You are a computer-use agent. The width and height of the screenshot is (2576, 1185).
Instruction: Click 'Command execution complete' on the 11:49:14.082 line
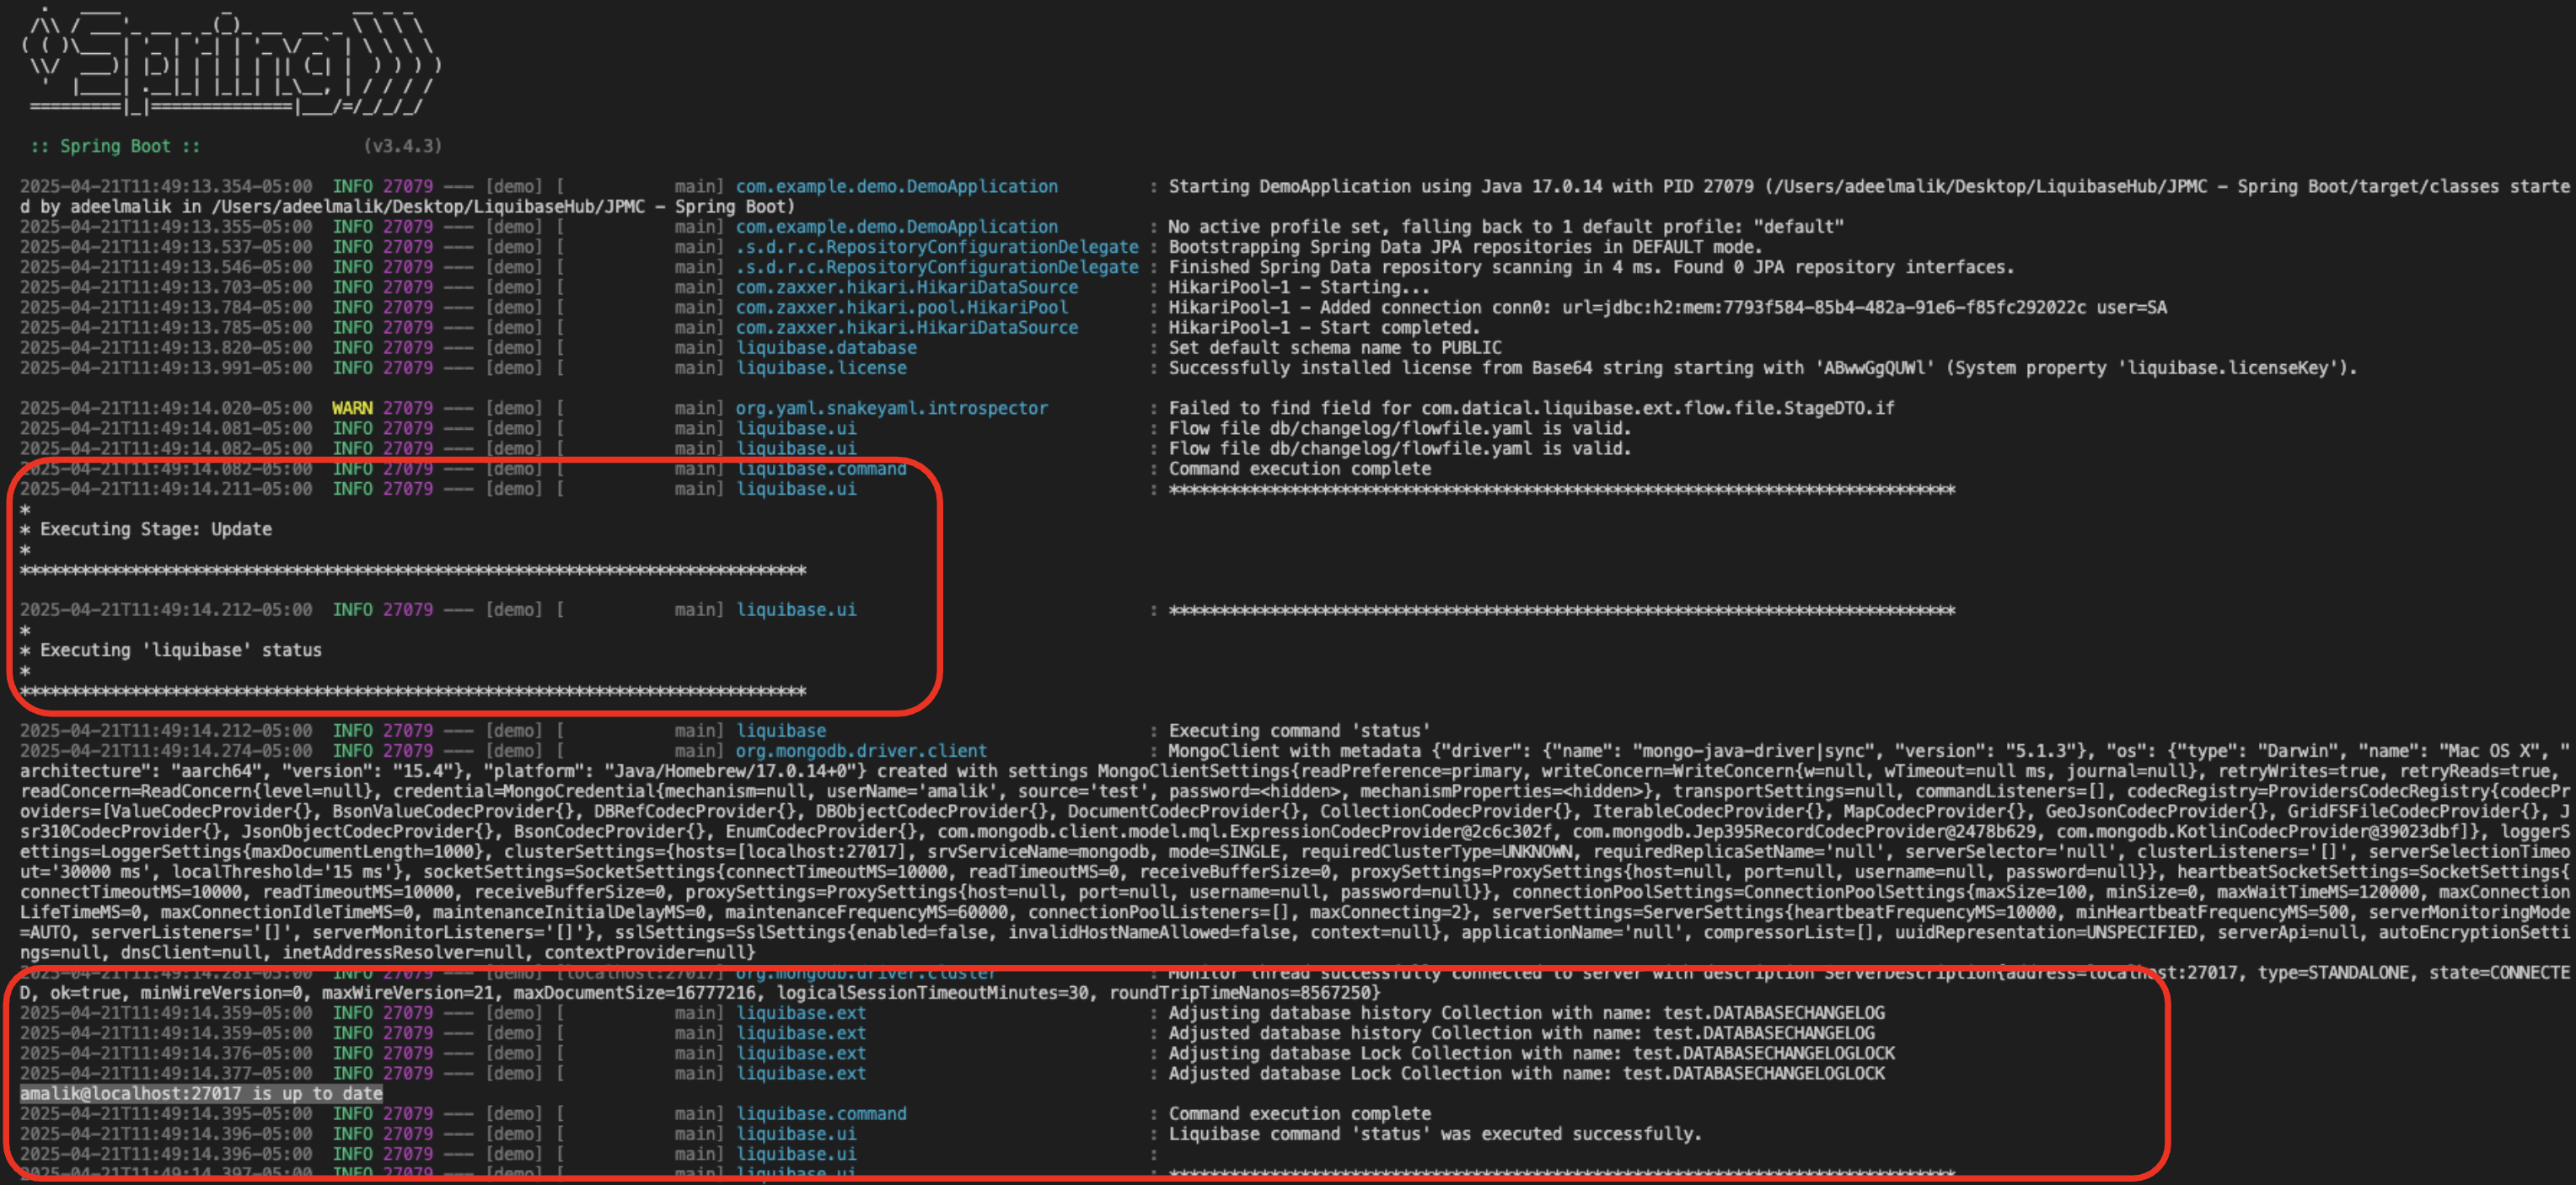[1299, 469]
